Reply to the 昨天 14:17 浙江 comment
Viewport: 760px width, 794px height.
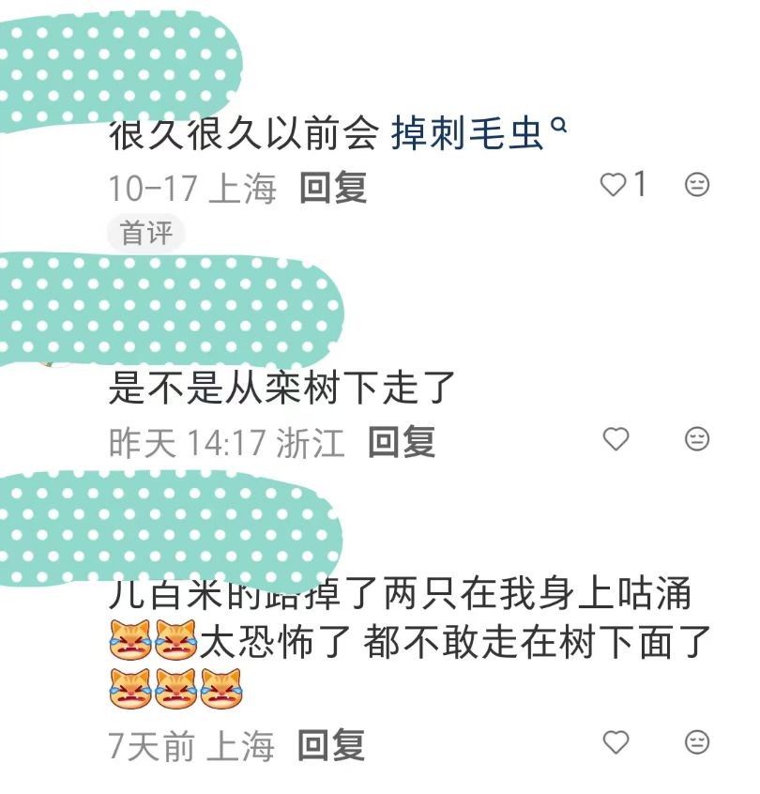[x=402, y=442]
